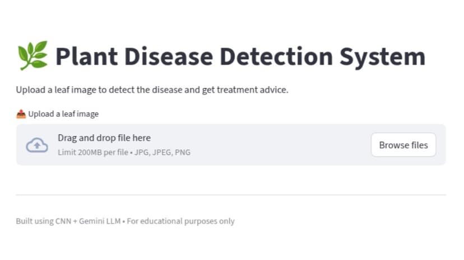Image resolution: width=464 pixels, height=260 pixels.
Task: Click the 'Upload a leaf image' label
Action: click(63, 114)
